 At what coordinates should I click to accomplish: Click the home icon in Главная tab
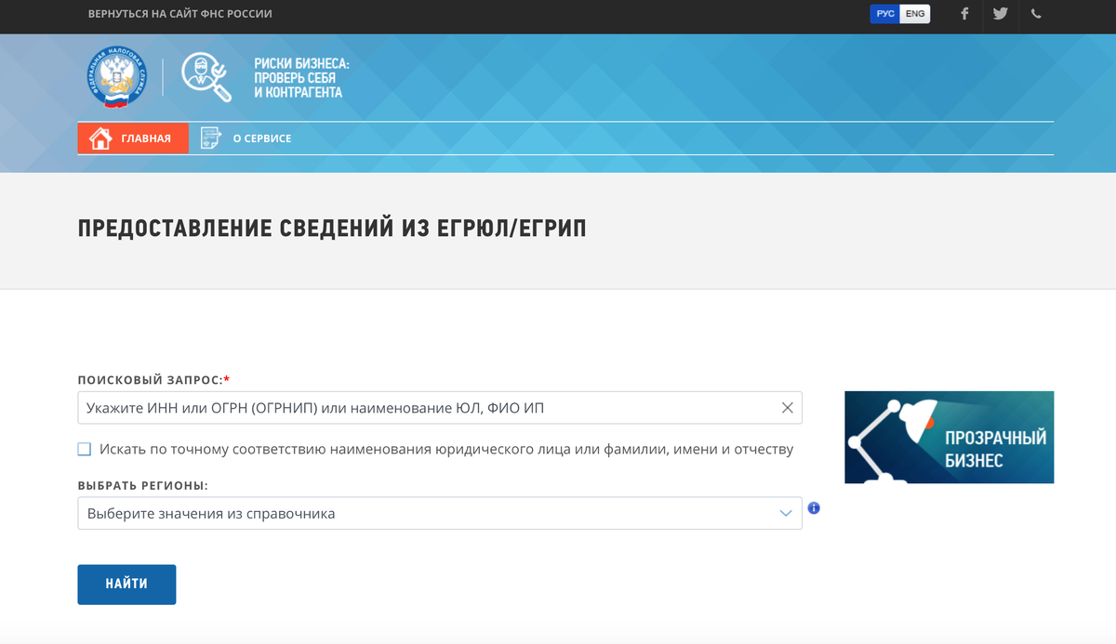point(100,138)
